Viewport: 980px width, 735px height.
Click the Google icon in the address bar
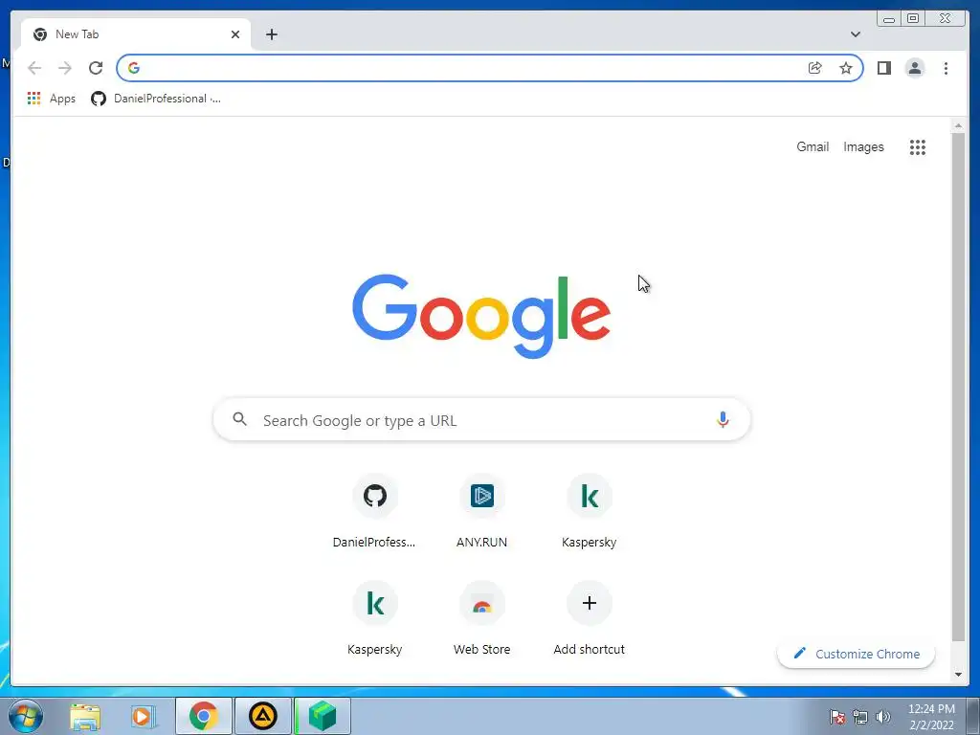[134, 68]
